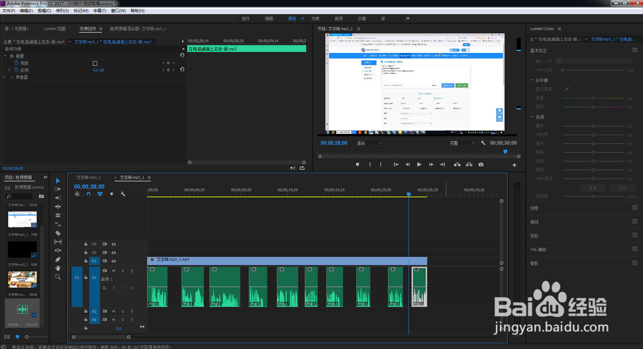Viewport: 643px width, 349px height.
Task: Open the 晕影 Lumetri section
Action: [x=534, y=263]
